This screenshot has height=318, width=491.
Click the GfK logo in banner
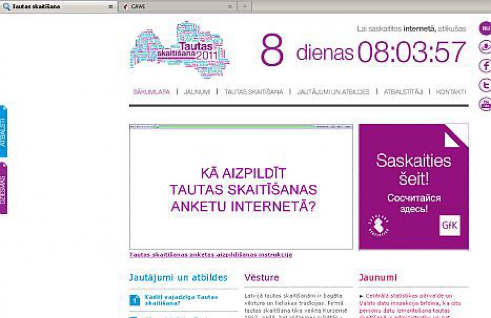pos(450,226)
